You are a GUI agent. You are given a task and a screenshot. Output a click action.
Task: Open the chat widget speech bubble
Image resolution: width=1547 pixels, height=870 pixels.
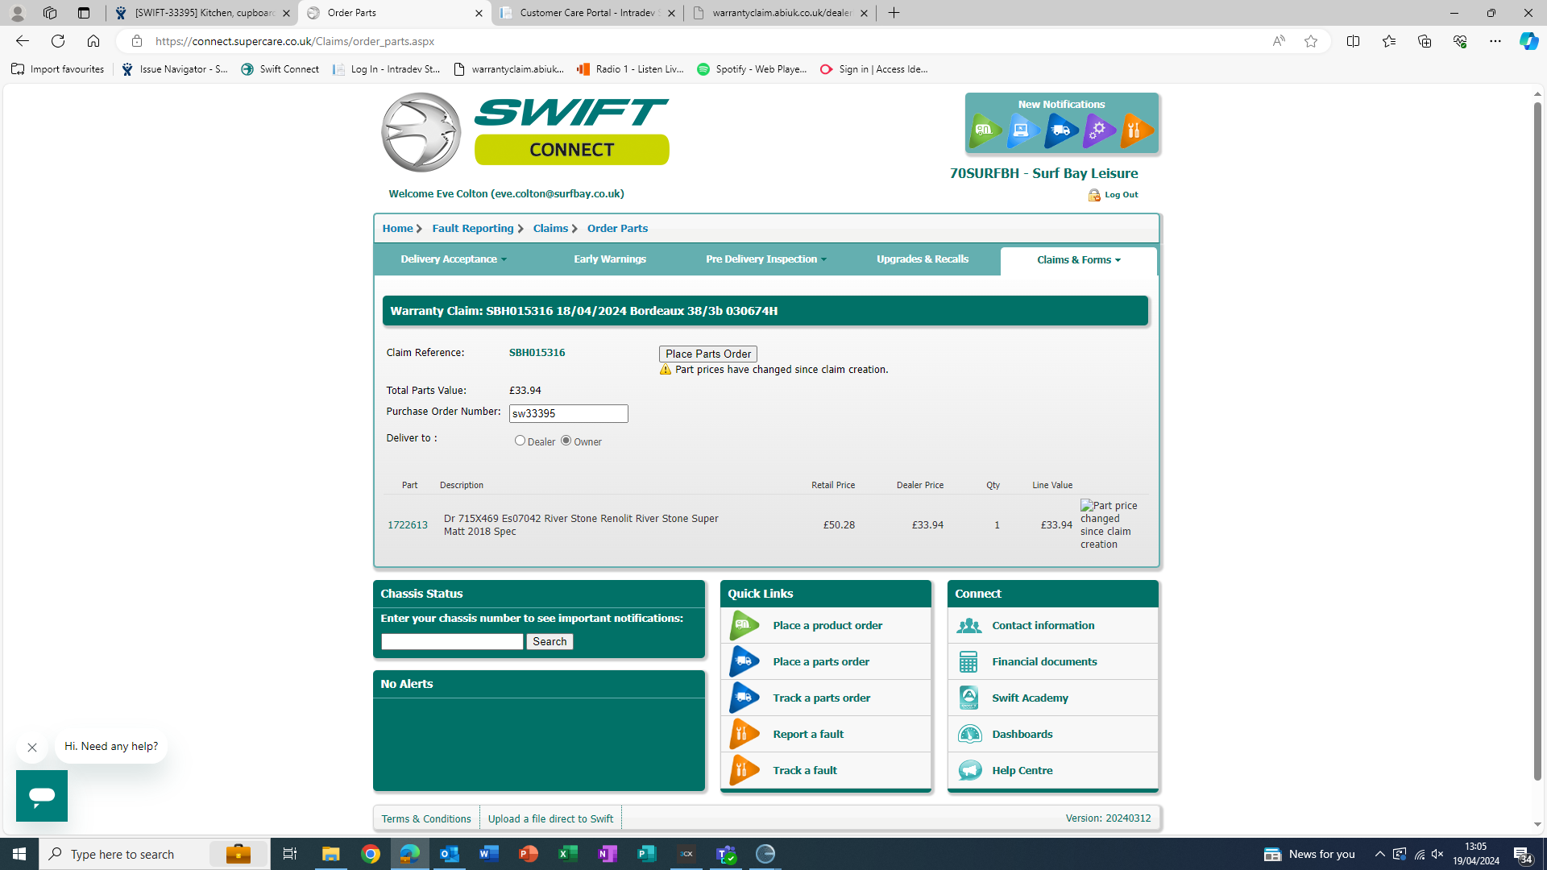(42, 795)
